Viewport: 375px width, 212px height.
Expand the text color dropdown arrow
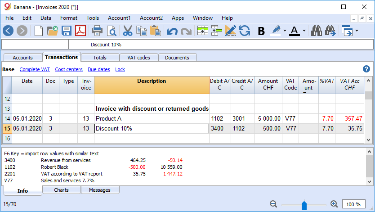pos(304,31)
